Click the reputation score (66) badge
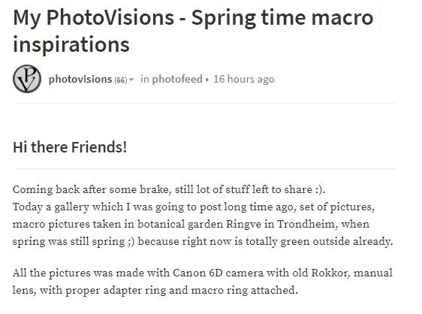This screenshot has width=422, height=314. tap(121, 80)
